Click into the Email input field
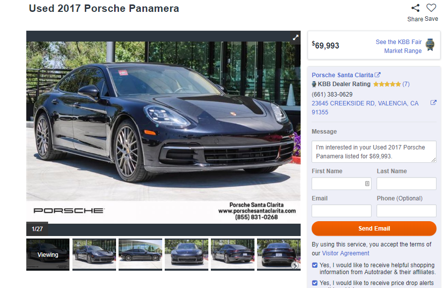The width and height of the screenshot is (446, 288). (341, 211)
